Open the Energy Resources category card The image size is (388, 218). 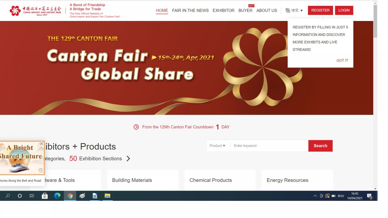pos(297,180)
